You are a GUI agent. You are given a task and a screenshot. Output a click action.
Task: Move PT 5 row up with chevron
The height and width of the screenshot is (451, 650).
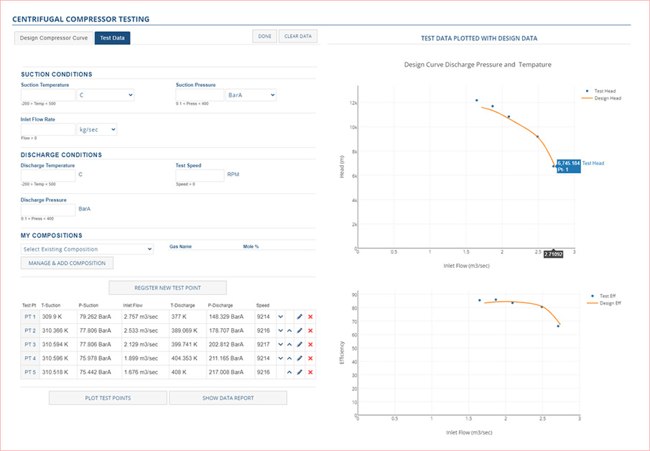(289, 372)
